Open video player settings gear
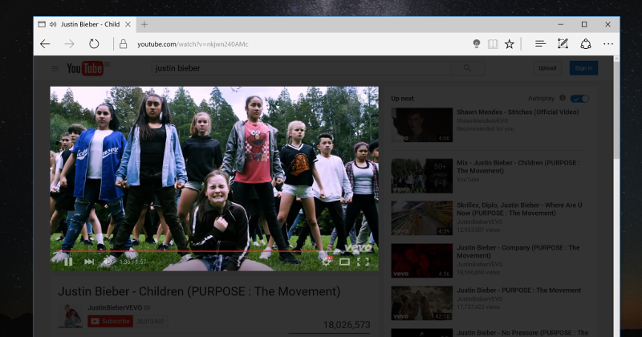642x337 pixels. (325, 262)
